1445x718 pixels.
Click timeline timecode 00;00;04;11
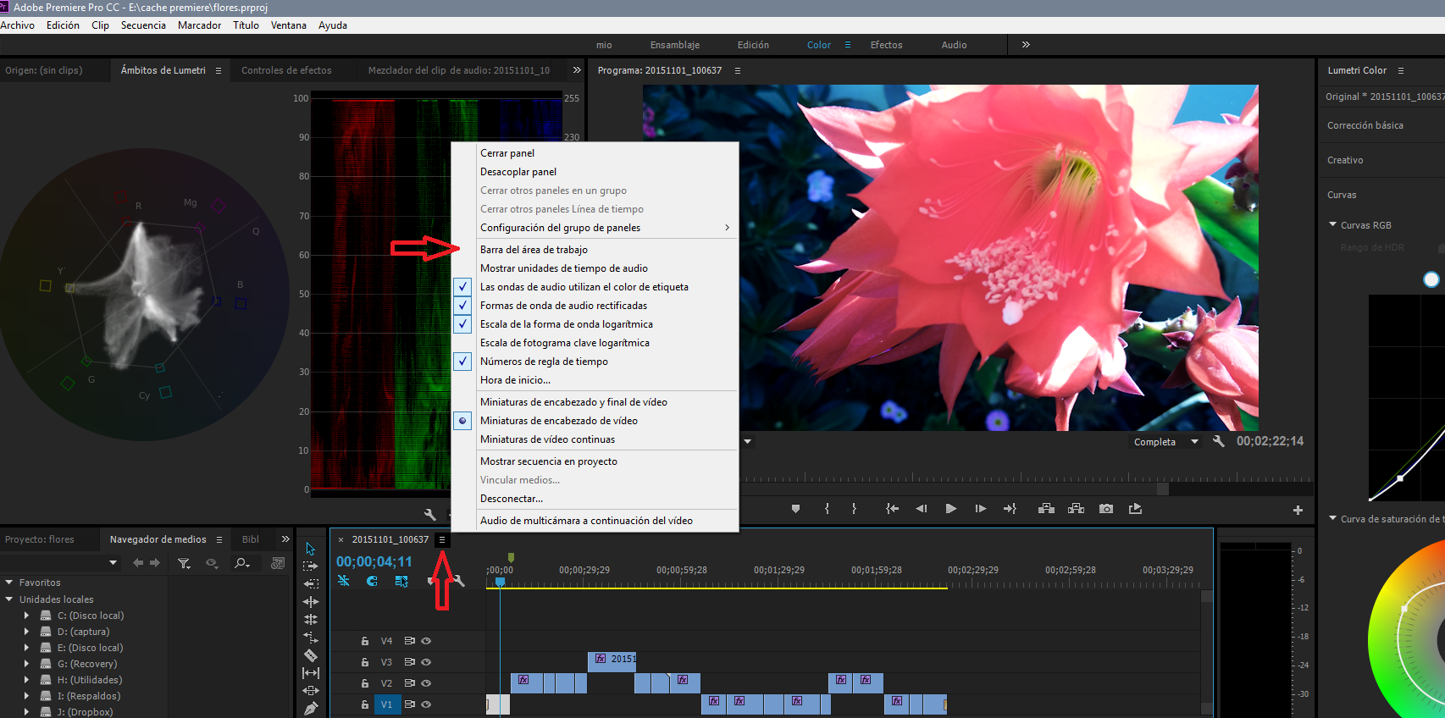(x=374, y=561)
